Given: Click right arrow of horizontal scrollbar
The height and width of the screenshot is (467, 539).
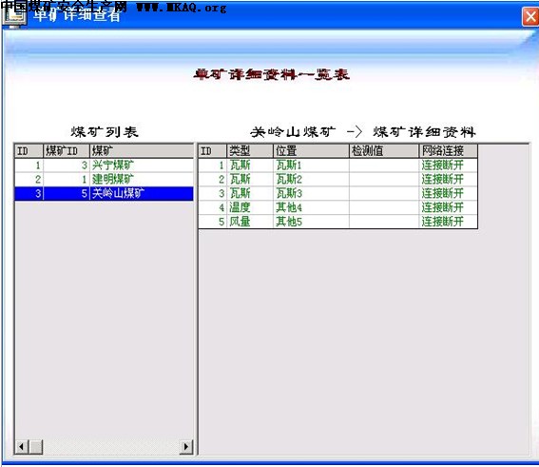Looking at the screenshot, I should [x=186, y=447].
